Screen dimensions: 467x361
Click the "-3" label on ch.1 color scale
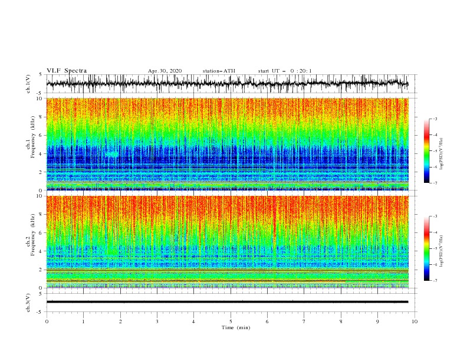(435, 119)
